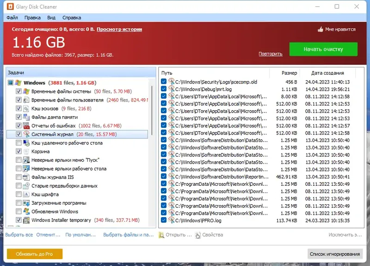Viewport: 370px width, 266px height.
Task: Open the 'Вид' menu
Action: (x=51, y=18)
